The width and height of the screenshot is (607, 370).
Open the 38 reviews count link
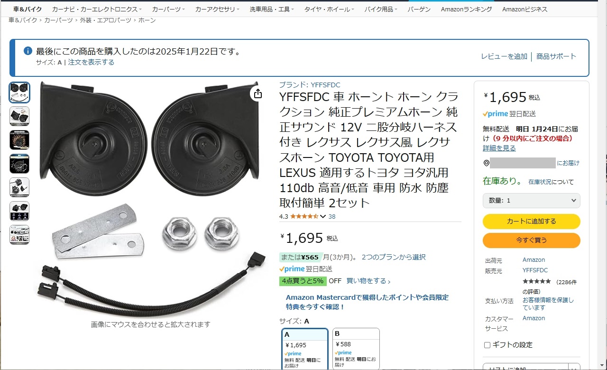coord(332,216)
